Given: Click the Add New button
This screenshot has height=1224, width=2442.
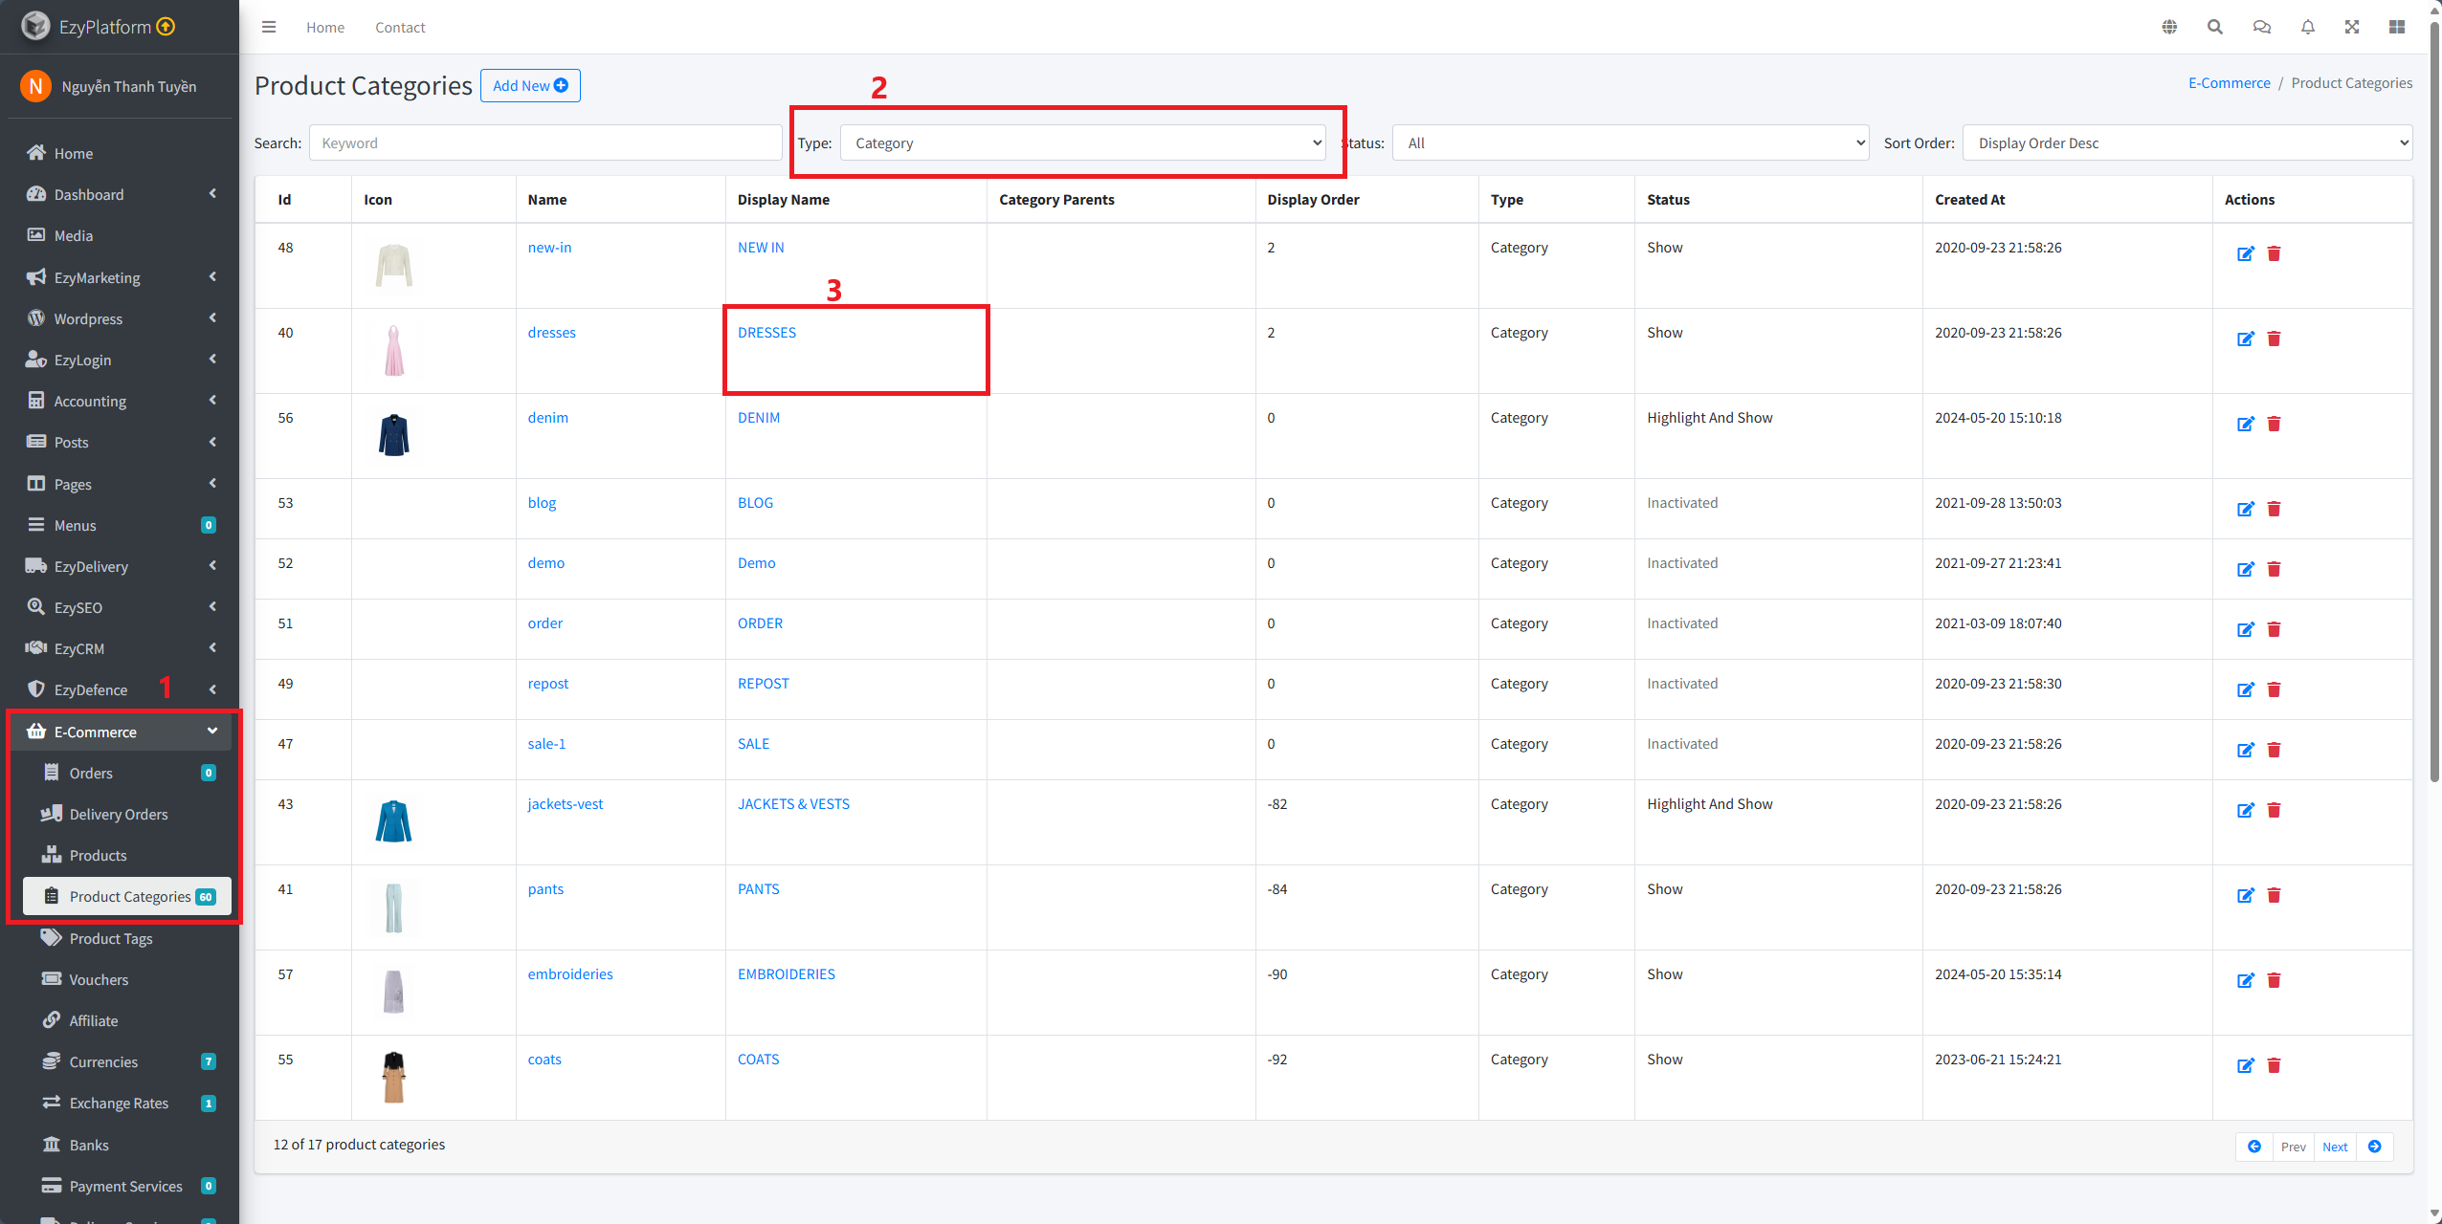Looking at the screenshot, I should [x=530, y=85].
